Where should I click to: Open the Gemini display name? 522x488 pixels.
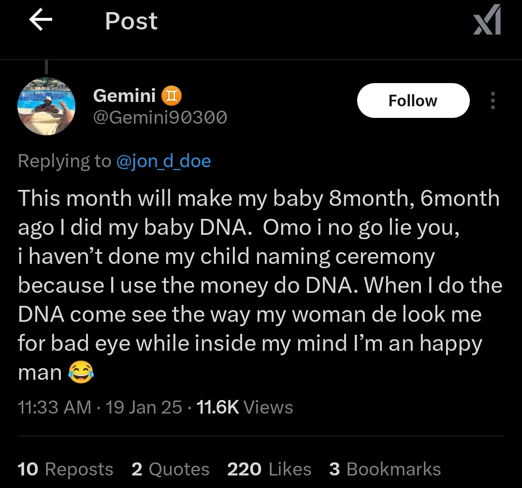point(124,96)
